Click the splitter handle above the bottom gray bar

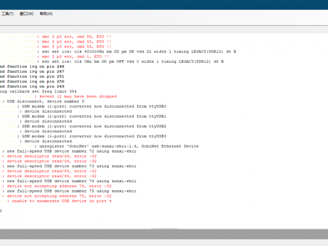pos(164,230)
